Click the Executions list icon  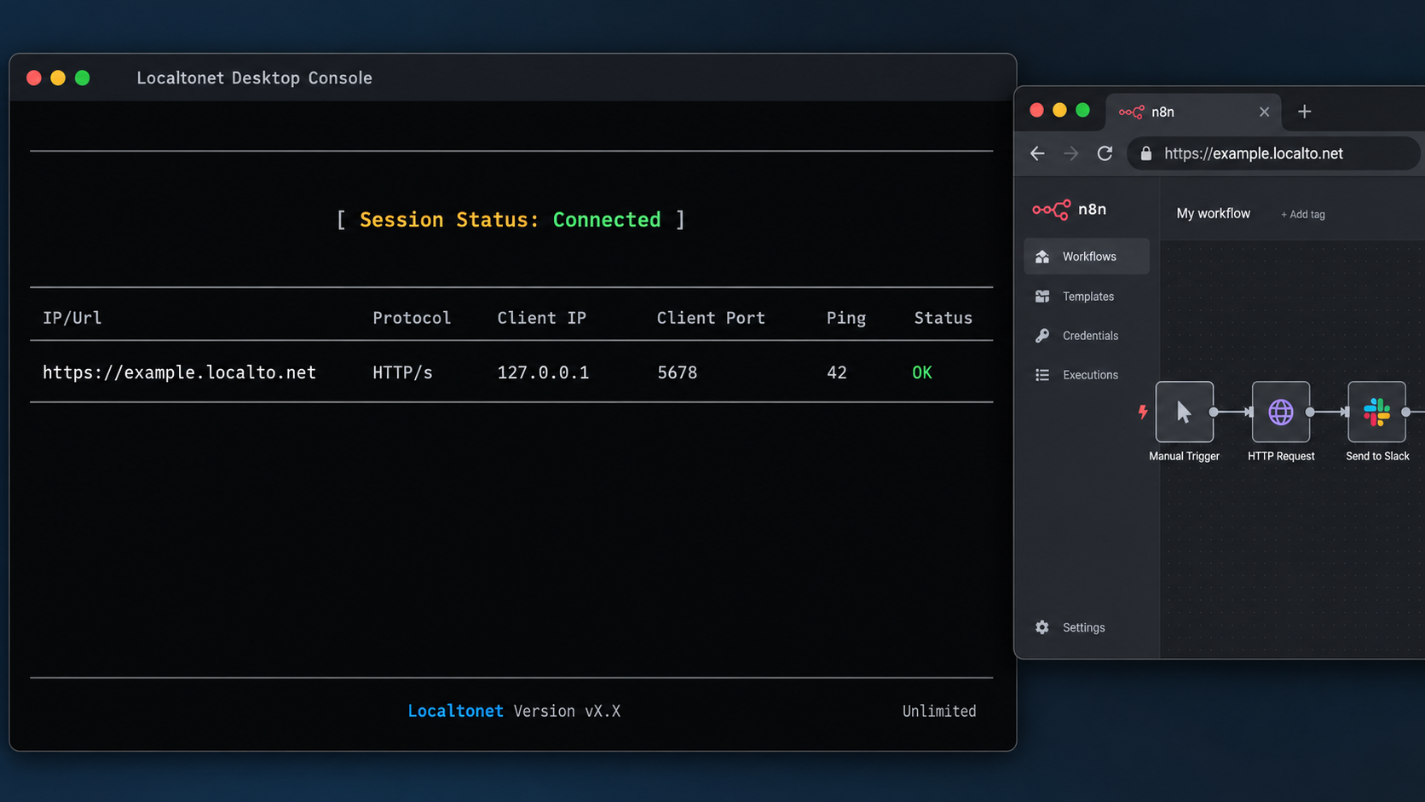pyautogui.click(x=1042, y=375)
